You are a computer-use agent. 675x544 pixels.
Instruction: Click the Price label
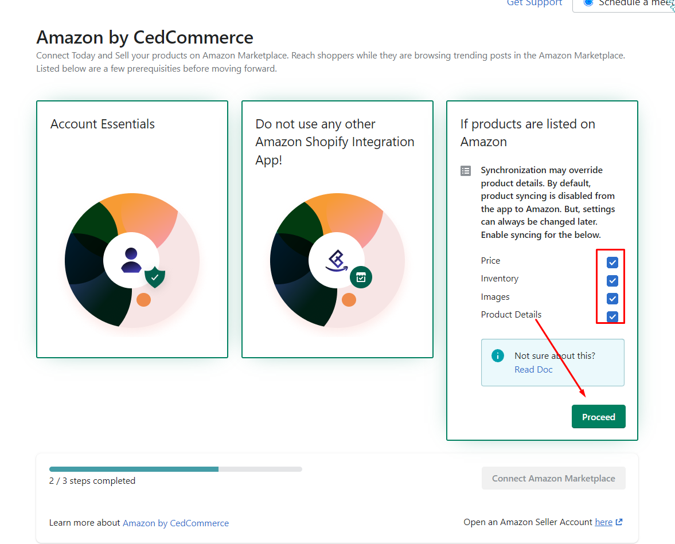[x=490, y=260]
